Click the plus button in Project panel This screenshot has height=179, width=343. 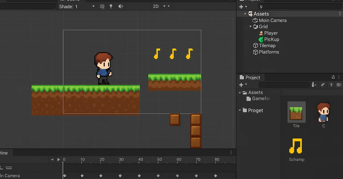[241, 85]
